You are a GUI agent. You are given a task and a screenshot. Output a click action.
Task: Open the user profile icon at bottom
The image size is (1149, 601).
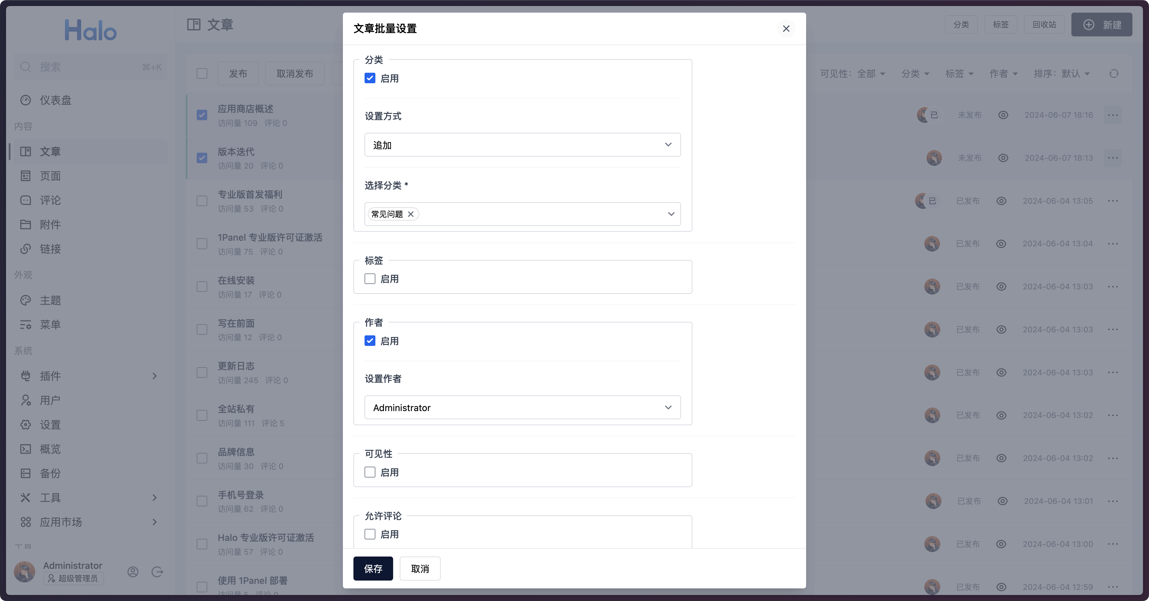pos(133,572)
